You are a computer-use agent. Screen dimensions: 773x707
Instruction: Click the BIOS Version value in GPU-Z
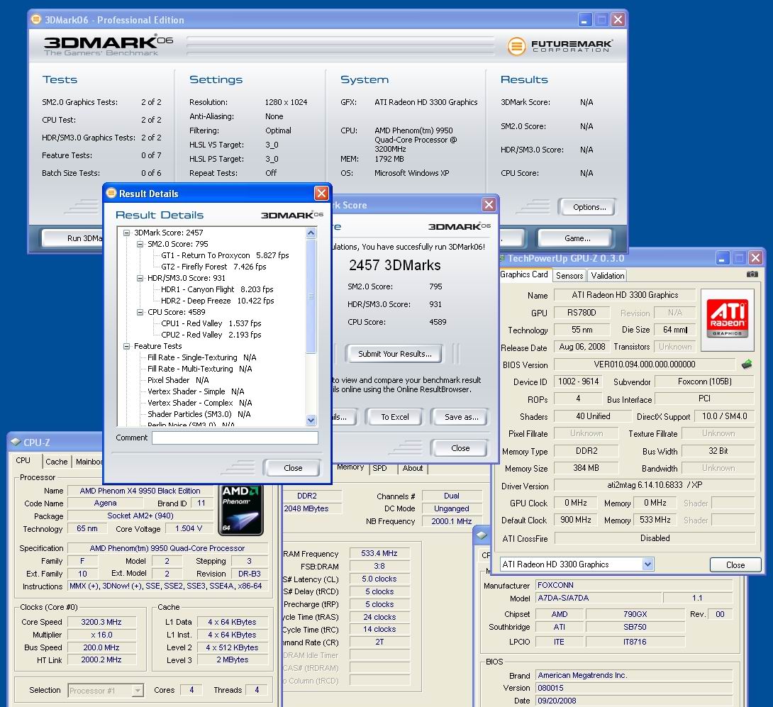tap(645, 364)
